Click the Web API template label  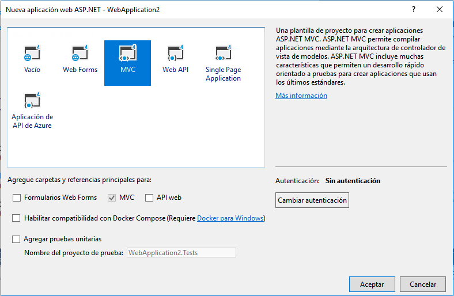point(176,70)
